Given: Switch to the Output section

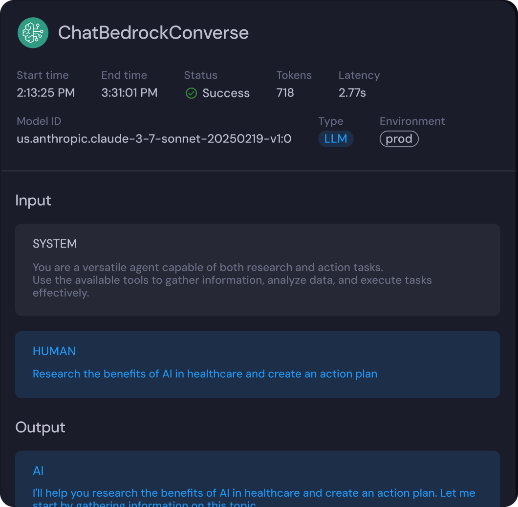Looking at the screenshot, I should coord(40,427).
